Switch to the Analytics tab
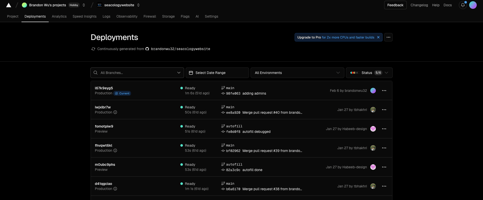The image size is (483, 200). click(59, 16)
